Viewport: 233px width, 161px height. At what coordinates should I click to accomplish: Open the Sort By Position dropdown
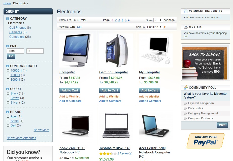[x=154, y=27]
